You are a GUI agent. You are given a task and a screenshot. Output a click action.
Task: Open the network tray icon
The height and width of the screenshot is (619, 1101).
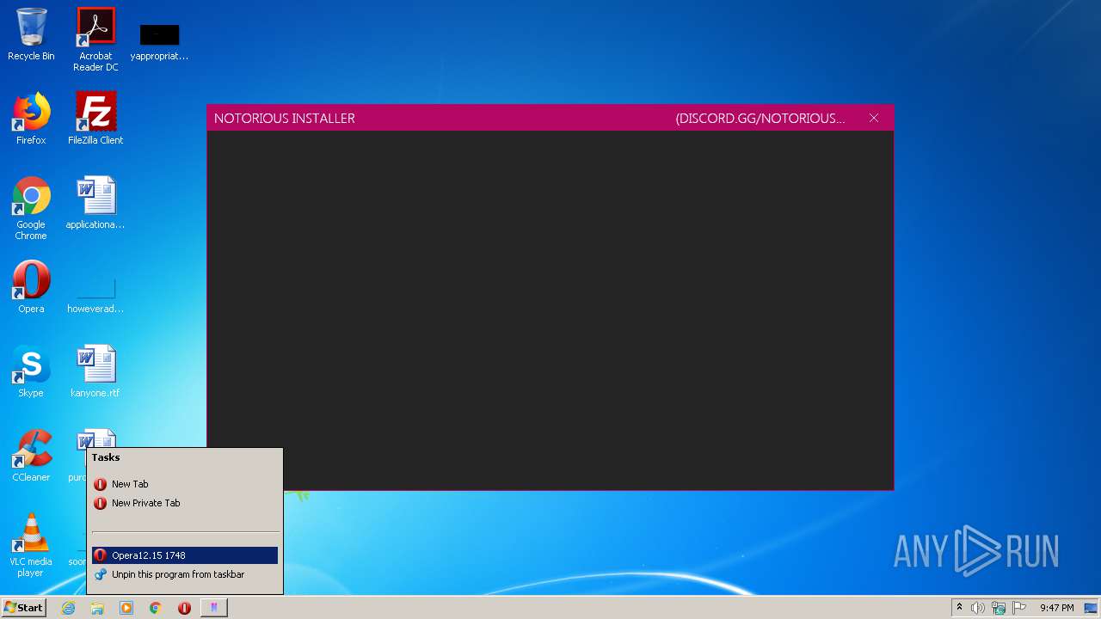[999, 608]
